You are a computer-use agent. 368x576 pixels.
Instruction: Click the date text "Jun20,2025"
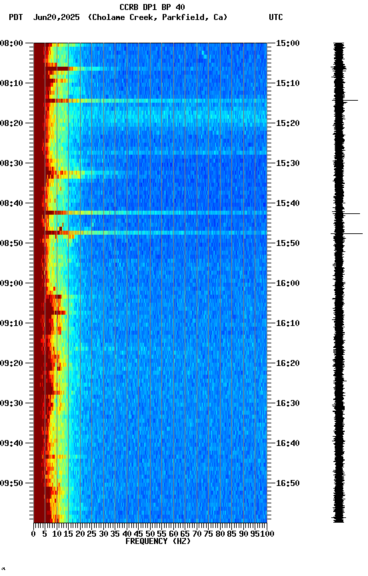(57, 17)
